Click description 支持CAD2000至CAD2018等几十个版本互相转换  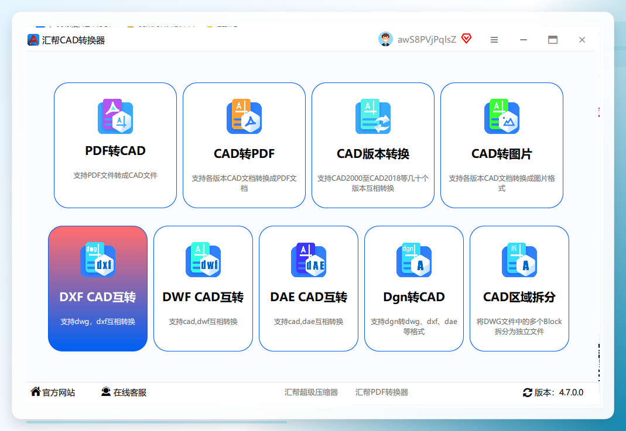(373, 184)
